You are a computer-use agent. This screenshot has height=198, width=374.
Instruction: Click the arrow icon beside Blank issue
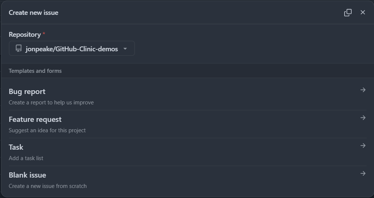coord(363,173)
